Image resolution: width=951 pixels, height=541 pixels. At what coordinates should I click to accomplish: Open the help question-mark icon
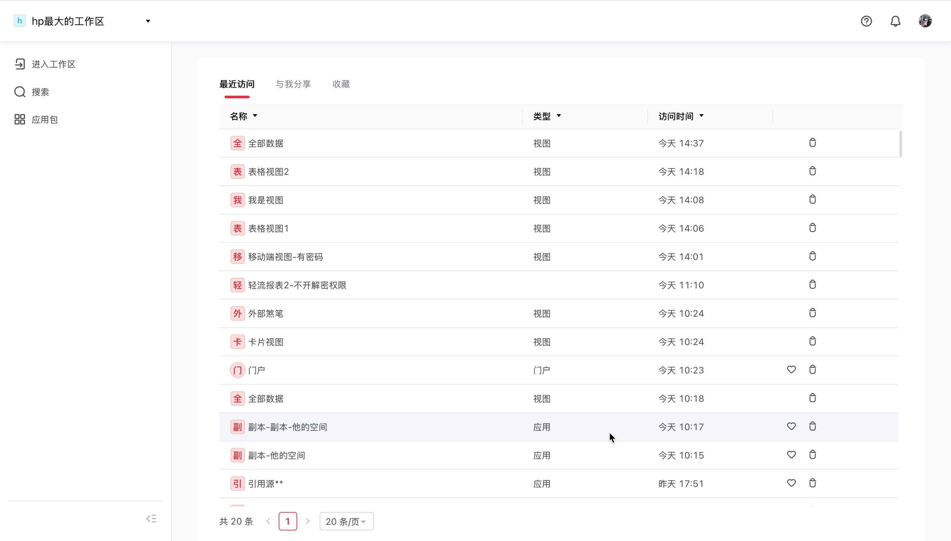(x=866, y=21)
